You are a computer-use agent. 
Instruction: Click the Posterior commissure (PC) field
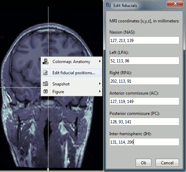click(x=144, y=122)
